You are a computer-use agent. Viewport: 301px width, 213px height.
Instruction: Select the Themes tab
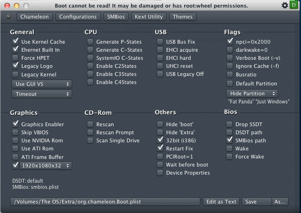(x=183, y=17)
